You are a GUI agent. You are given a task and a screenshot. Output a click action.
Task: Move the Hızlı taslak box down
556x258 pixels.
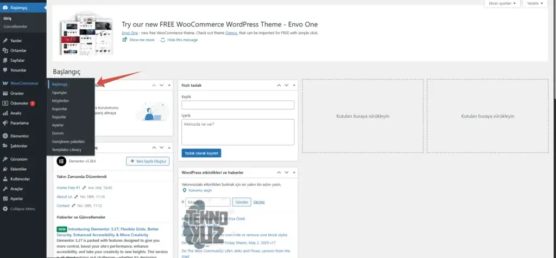pyautogui.click(x=287, y=85)
